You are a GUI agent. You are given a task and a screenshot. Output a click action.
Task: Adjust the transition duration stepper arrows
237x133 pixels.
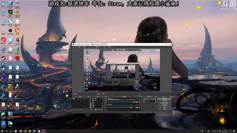[x=156, y=101]
